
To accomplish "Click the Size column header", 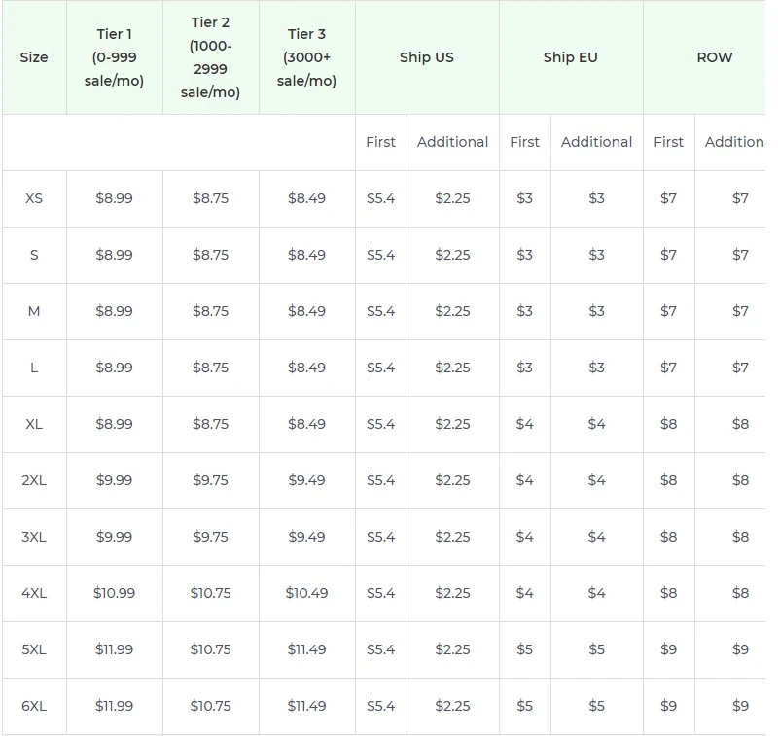I will 34,57.
